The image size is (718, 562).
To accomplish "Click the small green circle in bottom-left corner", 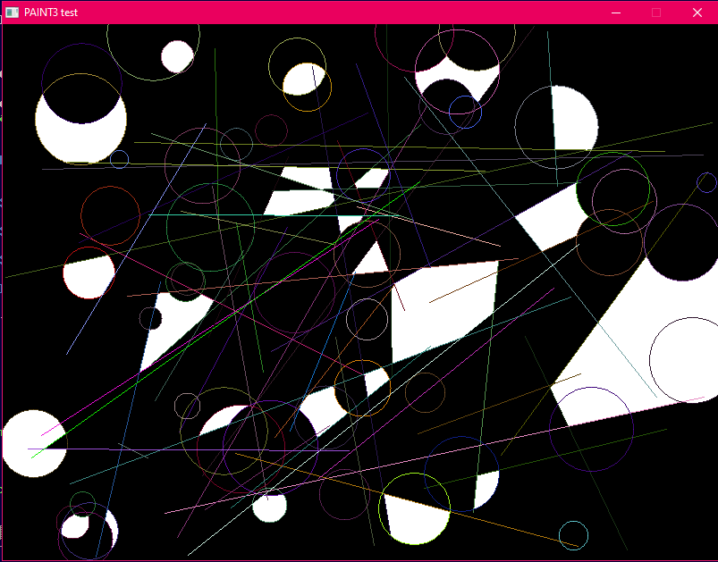I will 82,504.
